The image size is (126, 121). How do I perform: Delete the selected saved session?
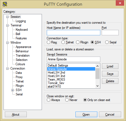(x=110, y=81)
